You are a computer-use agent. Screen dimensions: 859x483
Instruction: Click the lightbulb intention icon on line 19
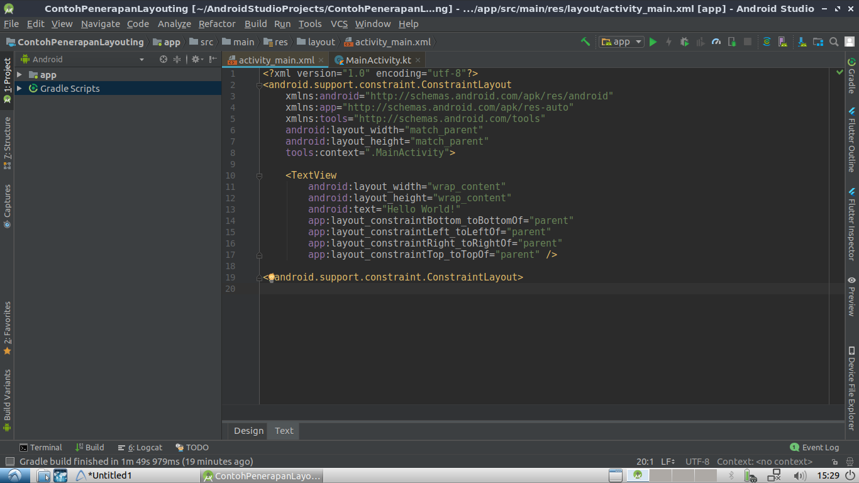coord(272,277)
